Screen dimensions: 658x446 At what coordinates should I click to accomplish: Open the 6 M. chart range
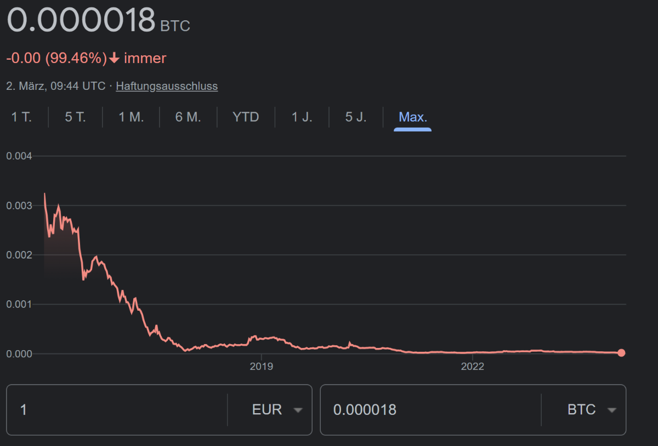[188, 117]
